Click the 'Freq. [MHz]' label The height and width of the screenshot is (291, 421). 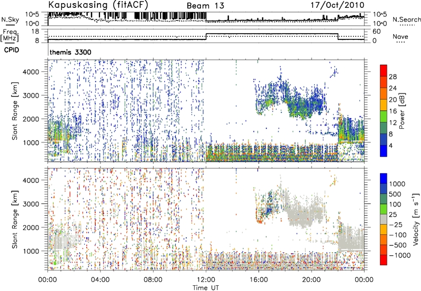[x=9, y=35]
